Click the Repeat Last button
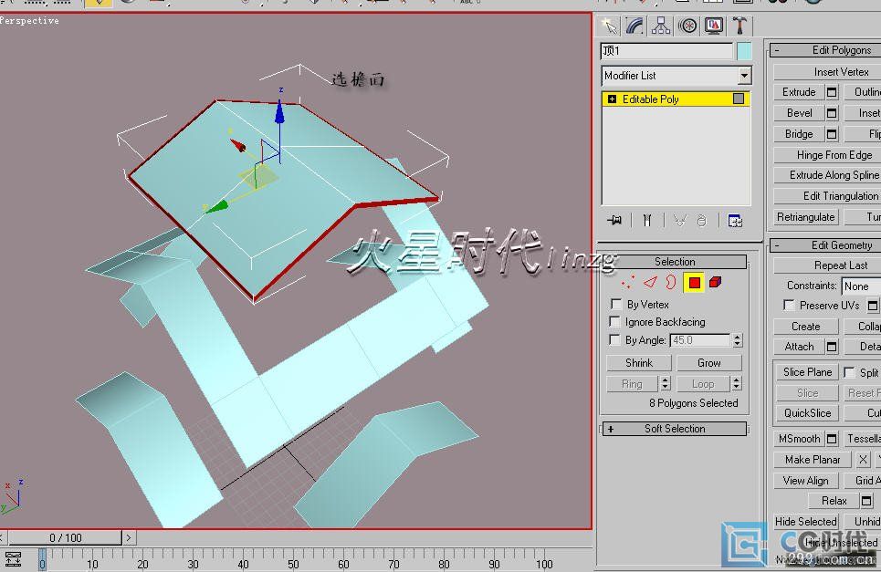The width and height of the screenshot is (881, 572). coord(827,265)
